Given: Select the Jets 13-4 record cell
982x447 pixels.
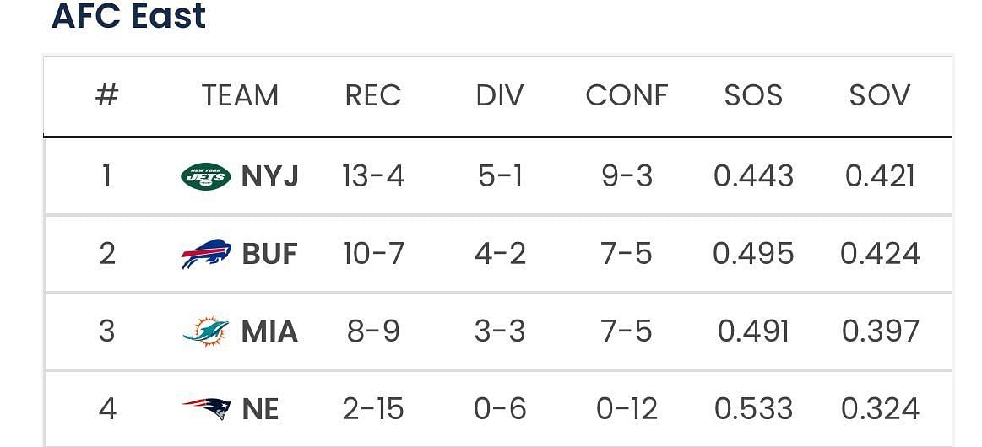Looking at the screenshot, I should pyautogui.click(x=373, y=176).
